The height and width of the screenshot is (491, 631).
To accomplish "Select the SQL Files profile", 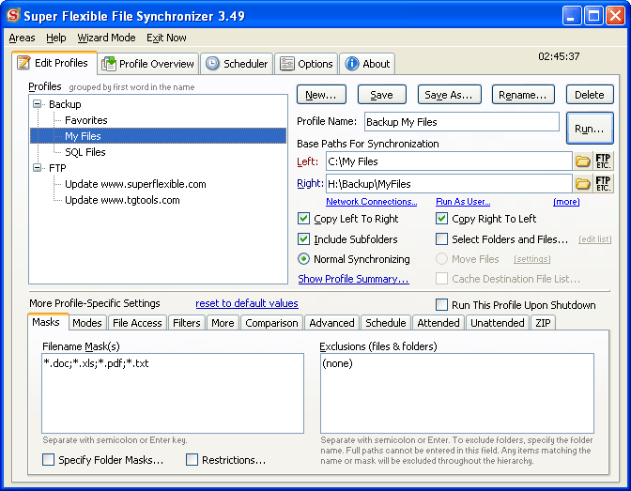I will tap(85, 152).
